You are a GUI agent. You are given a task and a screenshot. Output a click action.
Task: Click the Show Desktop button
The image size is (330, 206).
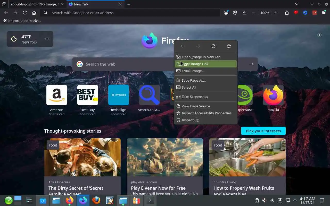[x=322, y=200]
